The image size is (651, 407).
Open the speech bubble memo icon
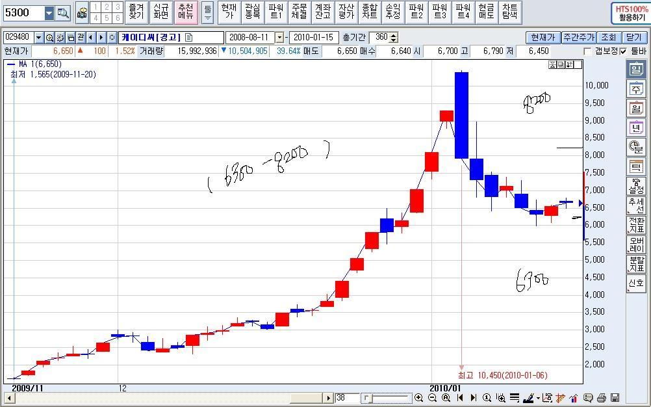coord(589,398)
